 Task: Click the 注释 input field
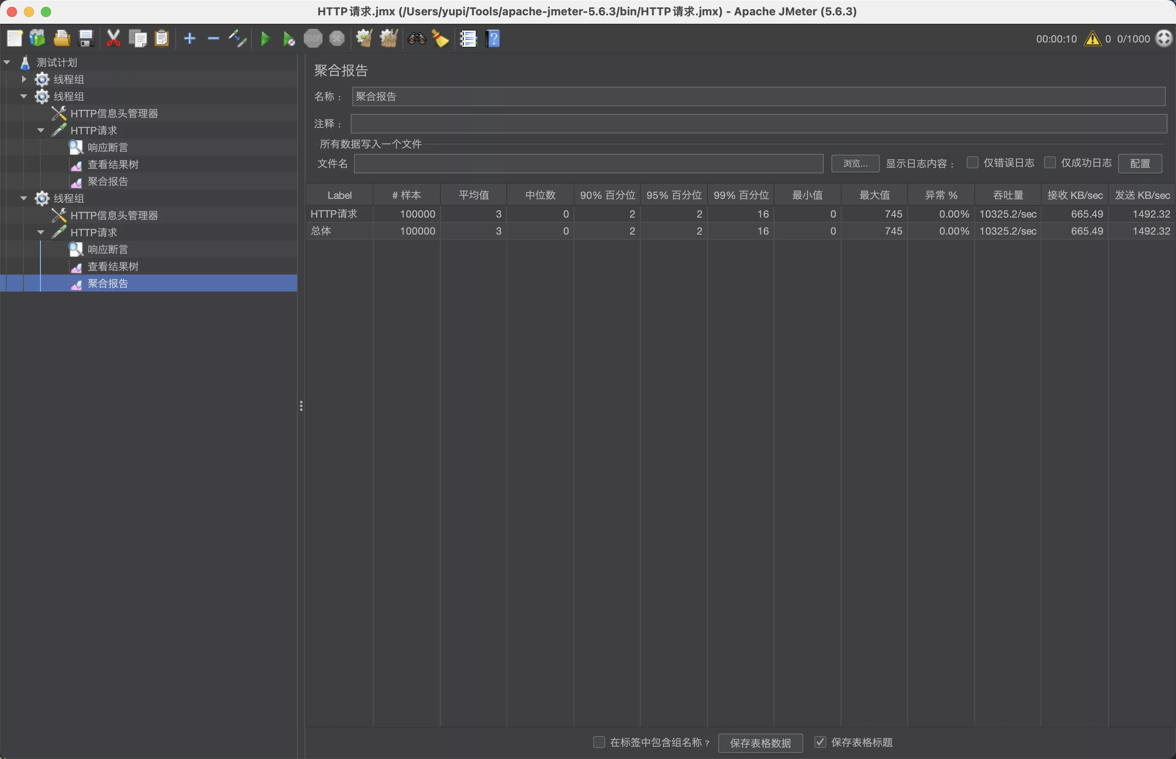[759, 124]
